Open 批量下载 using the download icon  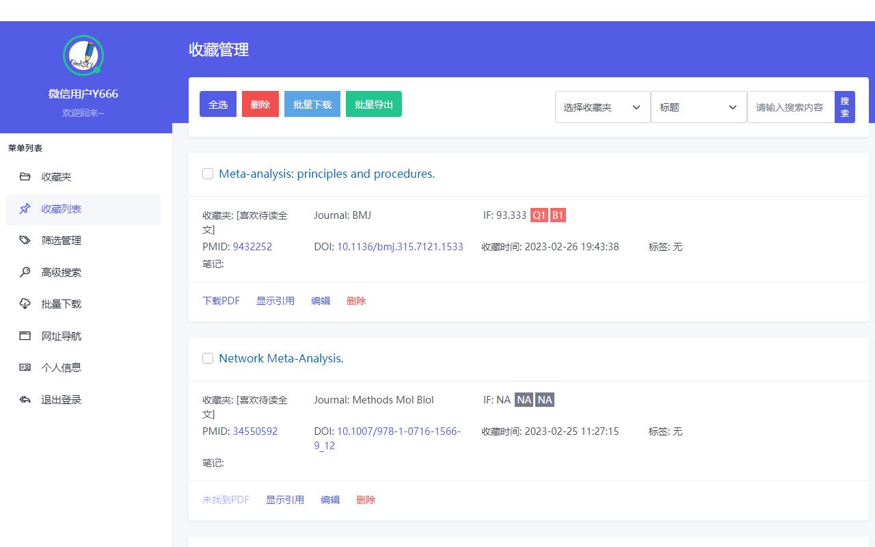(25, 304)
